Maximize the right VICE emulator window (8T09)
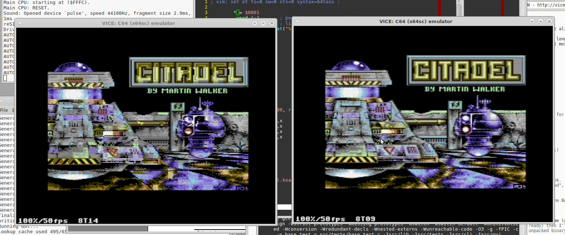 (540, 21)
